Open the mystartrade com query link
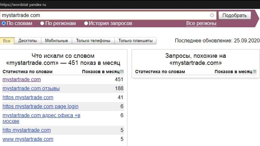This screenshot has height=146, width=260. [22, 79]
